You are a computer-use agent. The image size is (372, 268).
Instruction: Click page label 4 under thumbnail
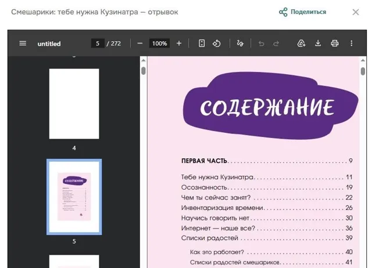pos(74,148)
